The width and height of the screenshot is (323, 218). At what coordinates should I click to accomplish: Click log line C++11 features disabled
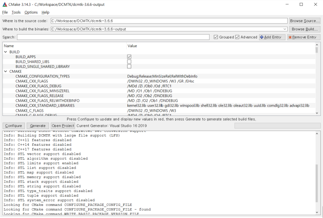click(x=38, y=140)
